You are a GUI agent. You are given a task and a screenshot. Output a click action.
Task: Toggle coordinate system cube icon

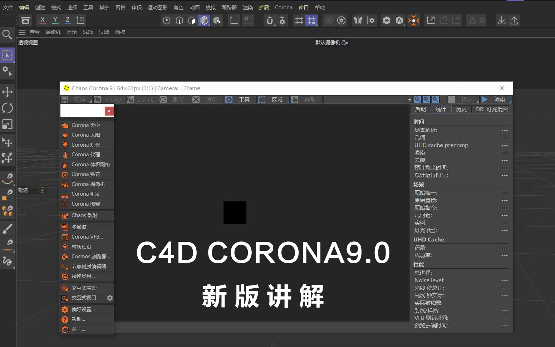80,20
